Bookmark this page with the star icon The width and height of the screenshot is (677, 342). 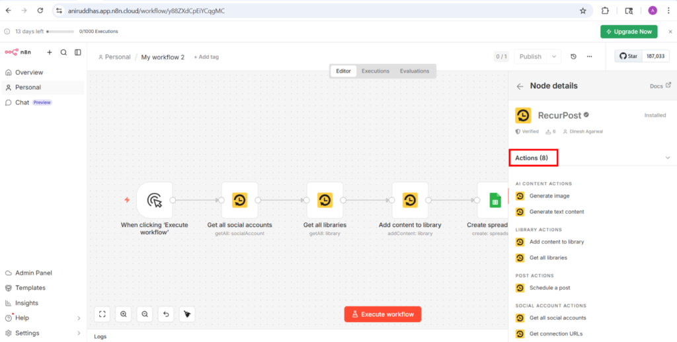(x=583, y=11)
